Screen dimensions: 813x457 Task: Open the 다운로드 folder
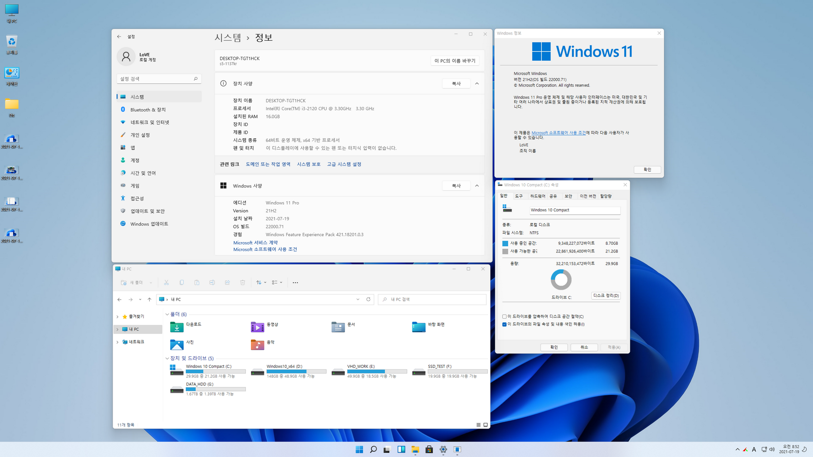(186, 326)
